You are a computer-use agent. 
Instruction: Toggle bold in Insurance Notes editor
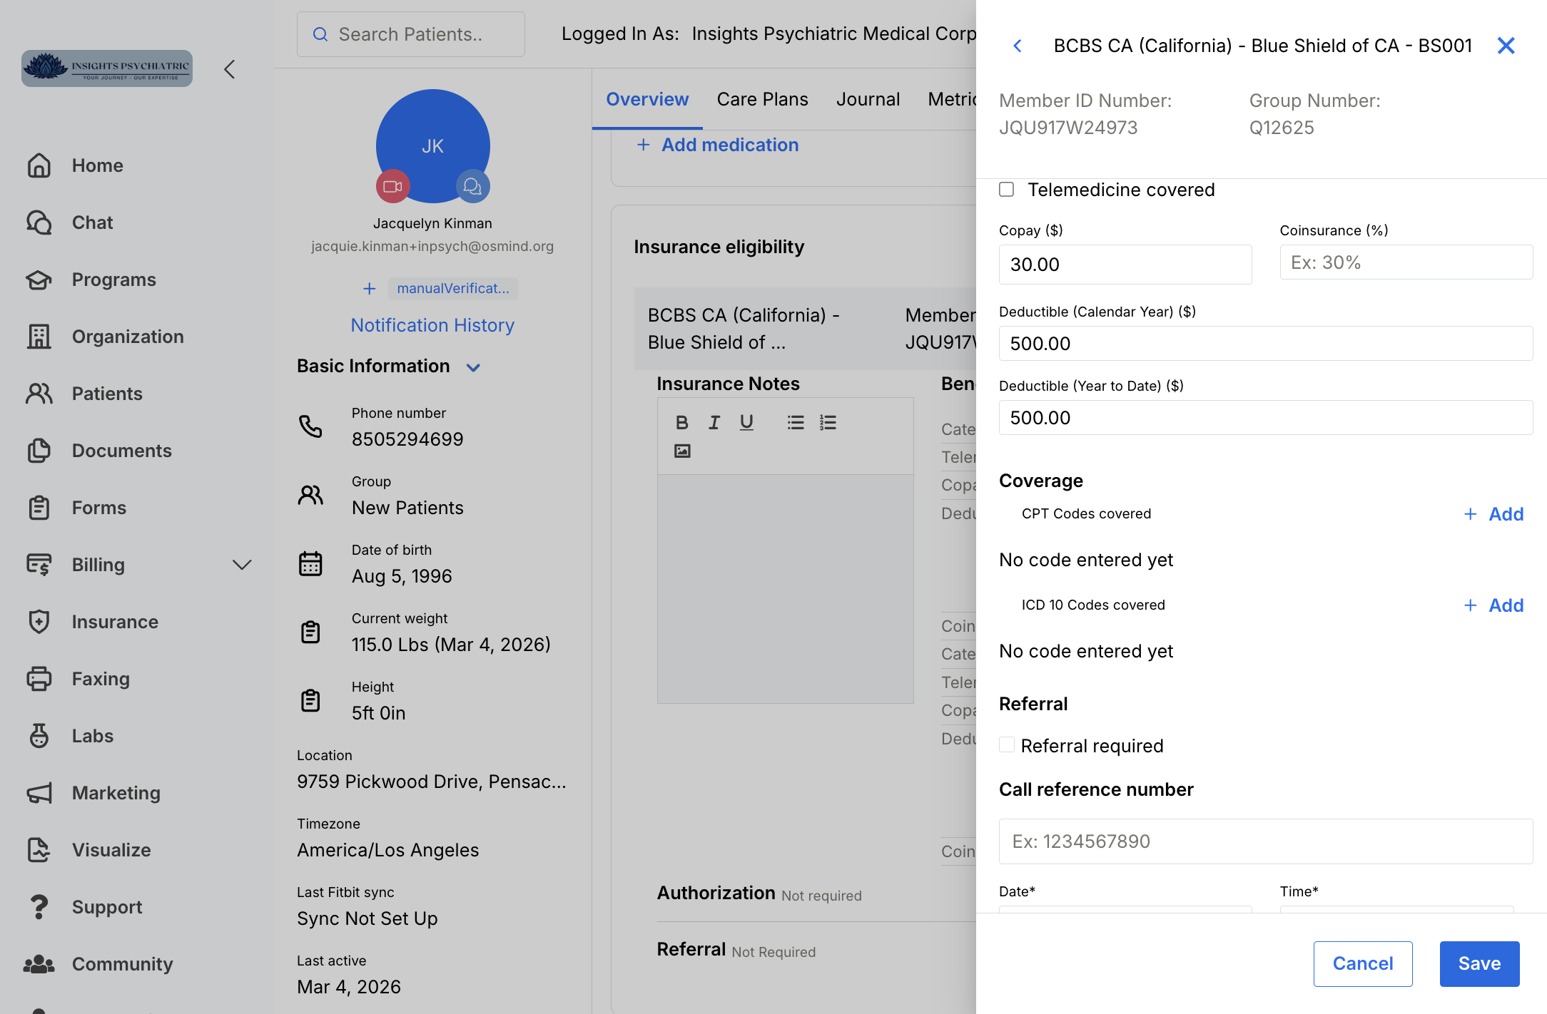pos(681,423)
